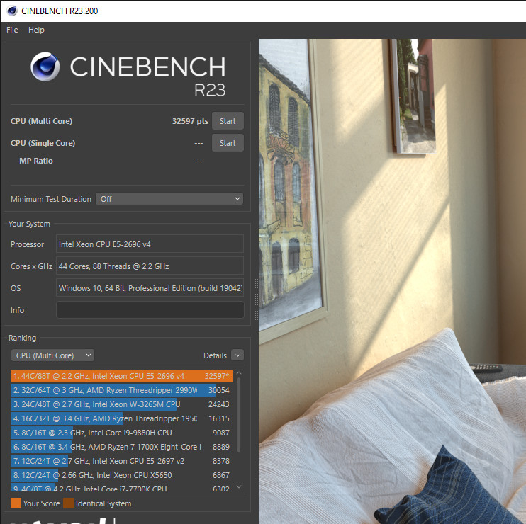
Task: Click the ranking list scroll down arrow
Action: click(x=239, y=486)
